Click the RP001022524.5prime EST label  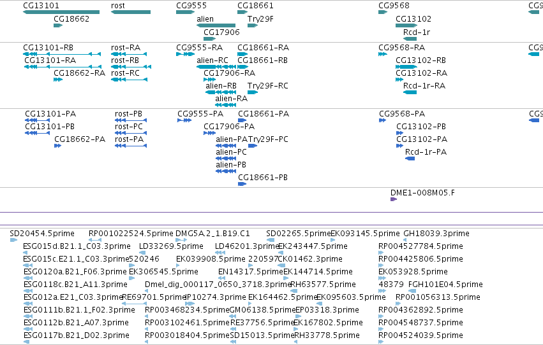click(x=131, y=234)
